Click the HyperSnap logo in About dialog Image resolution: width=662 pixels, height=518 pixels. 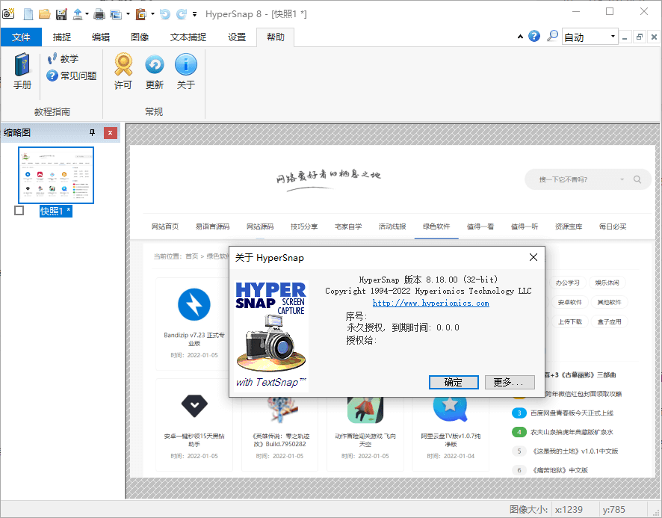[271, 335]
